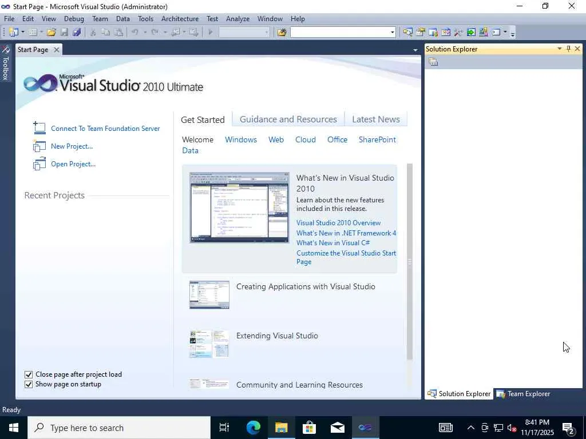Click the Save All toolbar icon
Viewport: 586px width, 439px height.
coord(77,32)
